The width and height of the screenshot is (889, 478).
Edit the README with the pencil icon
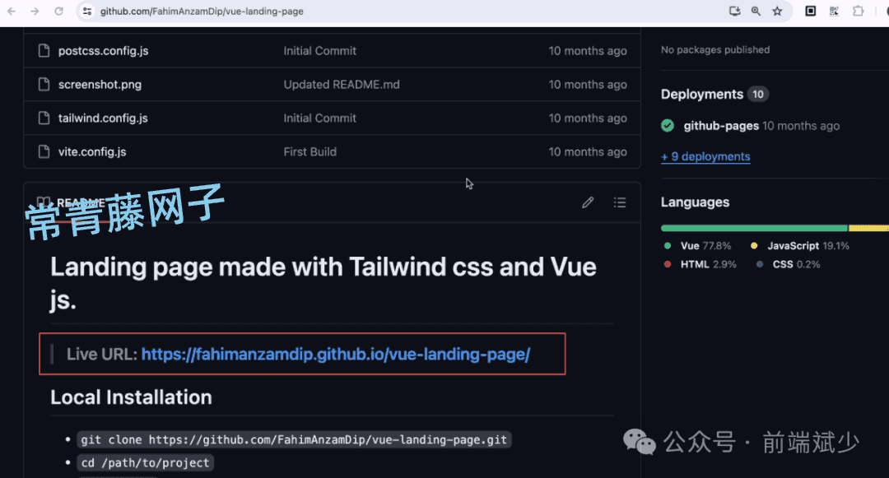(x=588, y=202)
